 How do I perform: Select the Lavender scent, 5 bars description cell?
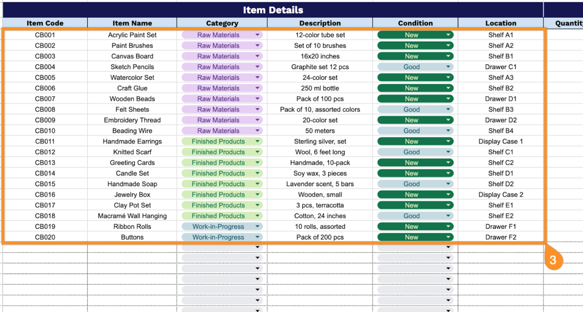point(320,184)
